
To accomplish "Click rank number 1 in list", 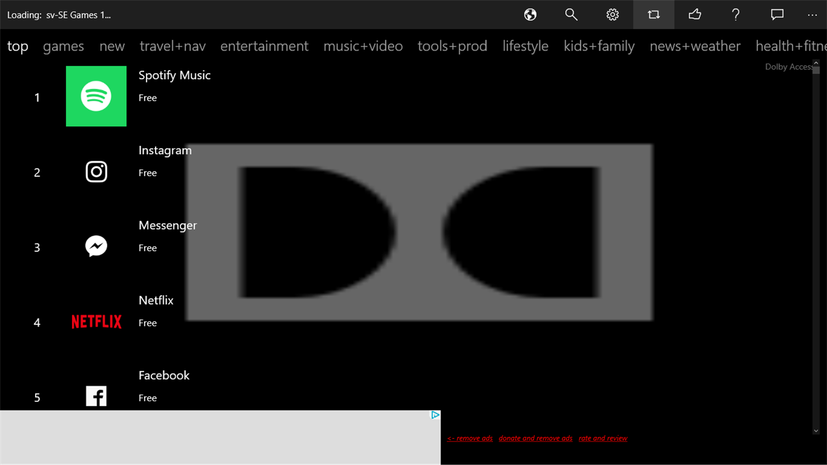I will click(x=37, y=98).
